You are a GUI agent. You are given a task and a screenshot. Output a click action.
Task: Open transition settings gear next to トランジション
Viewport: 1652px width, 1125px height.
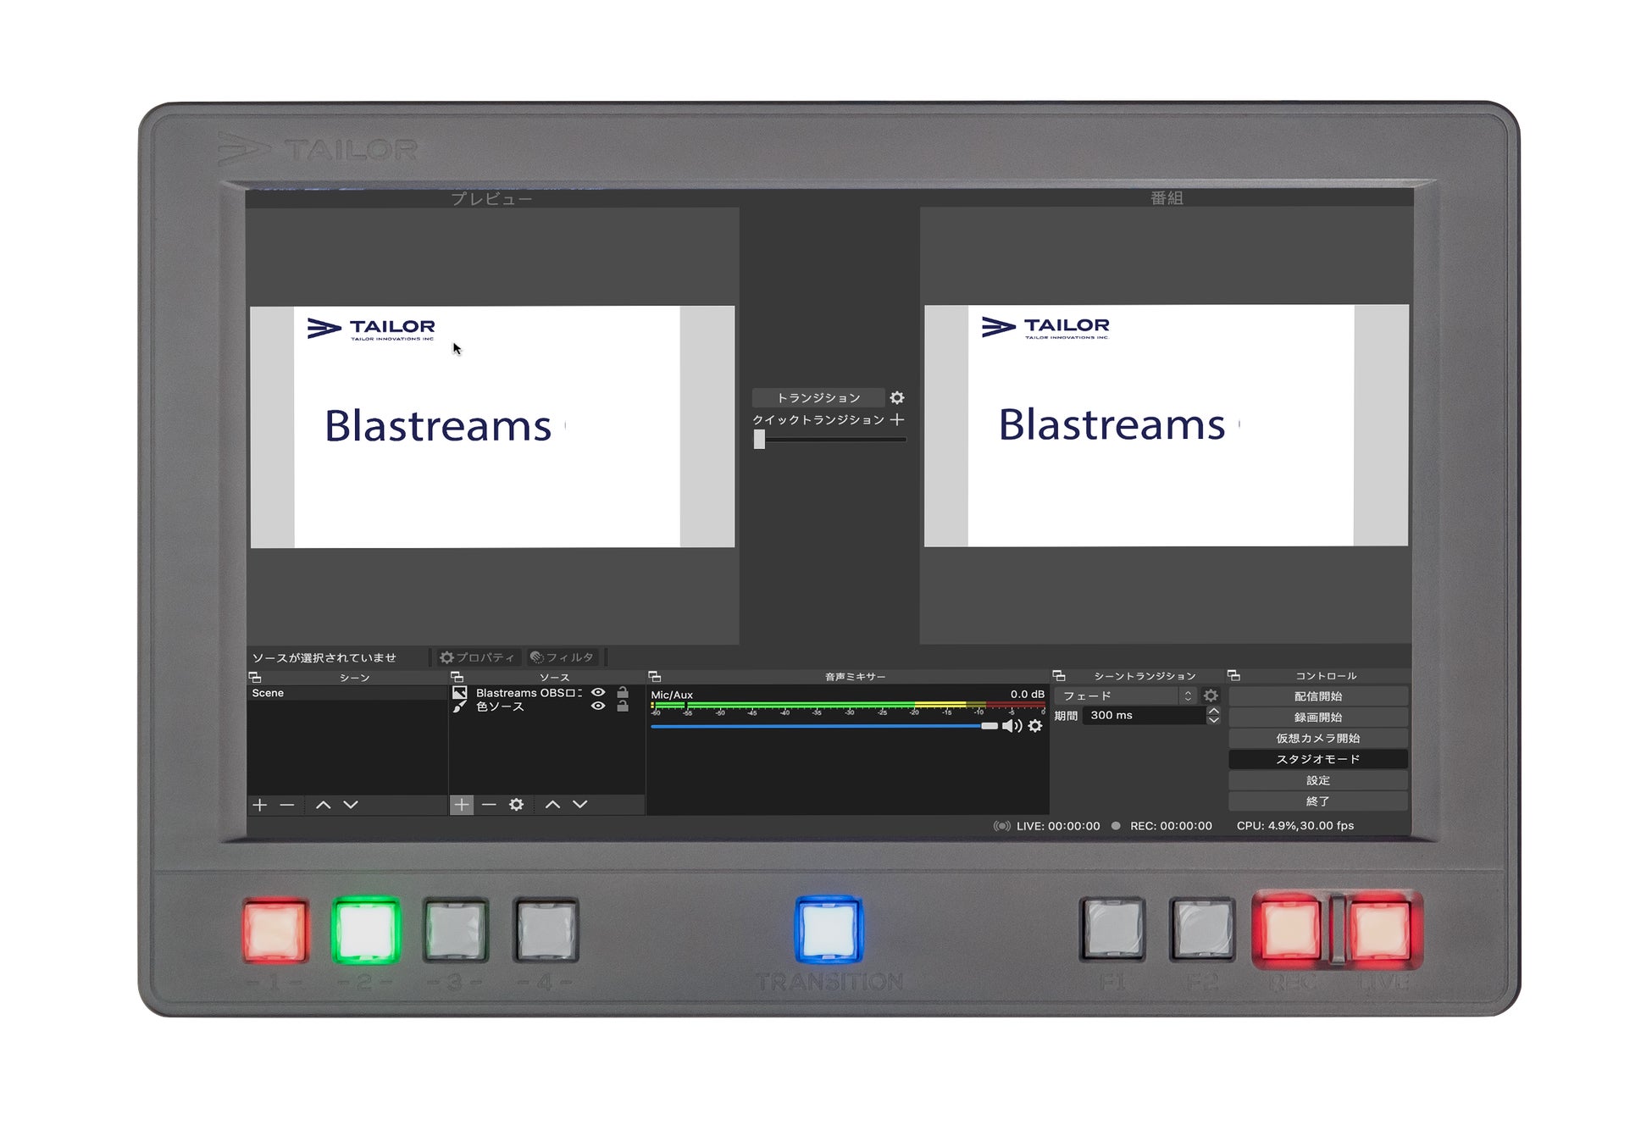[x=897, y=397]
